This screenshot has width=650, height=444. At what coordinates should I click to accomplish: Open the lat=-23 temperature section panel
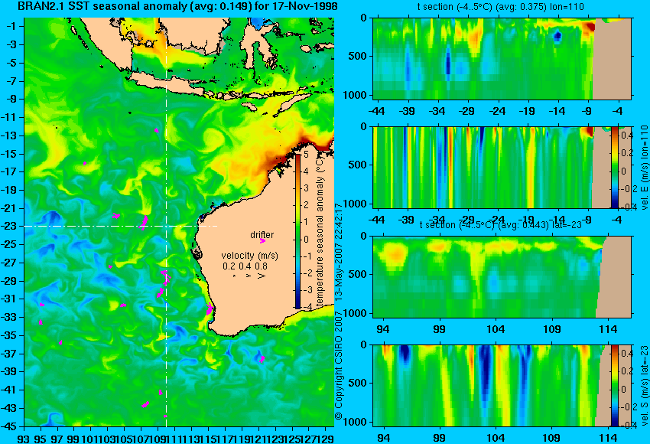502,277
